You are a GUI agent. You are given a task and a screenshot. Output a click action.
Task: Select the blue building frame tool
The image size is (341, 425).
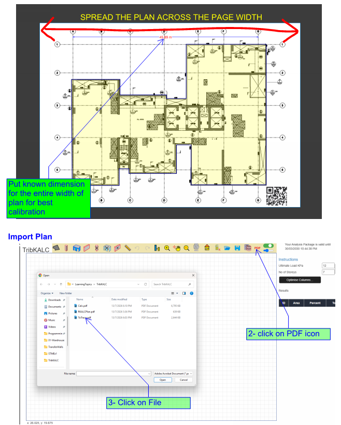[x=77, y=248]
